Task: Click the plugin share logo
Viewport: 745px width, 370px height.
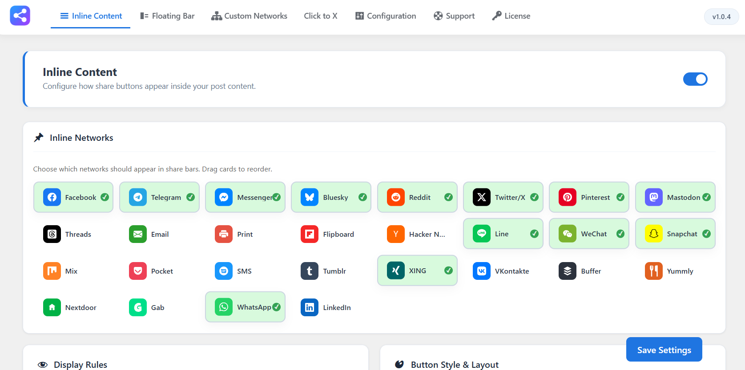Action: coord(20,16)
